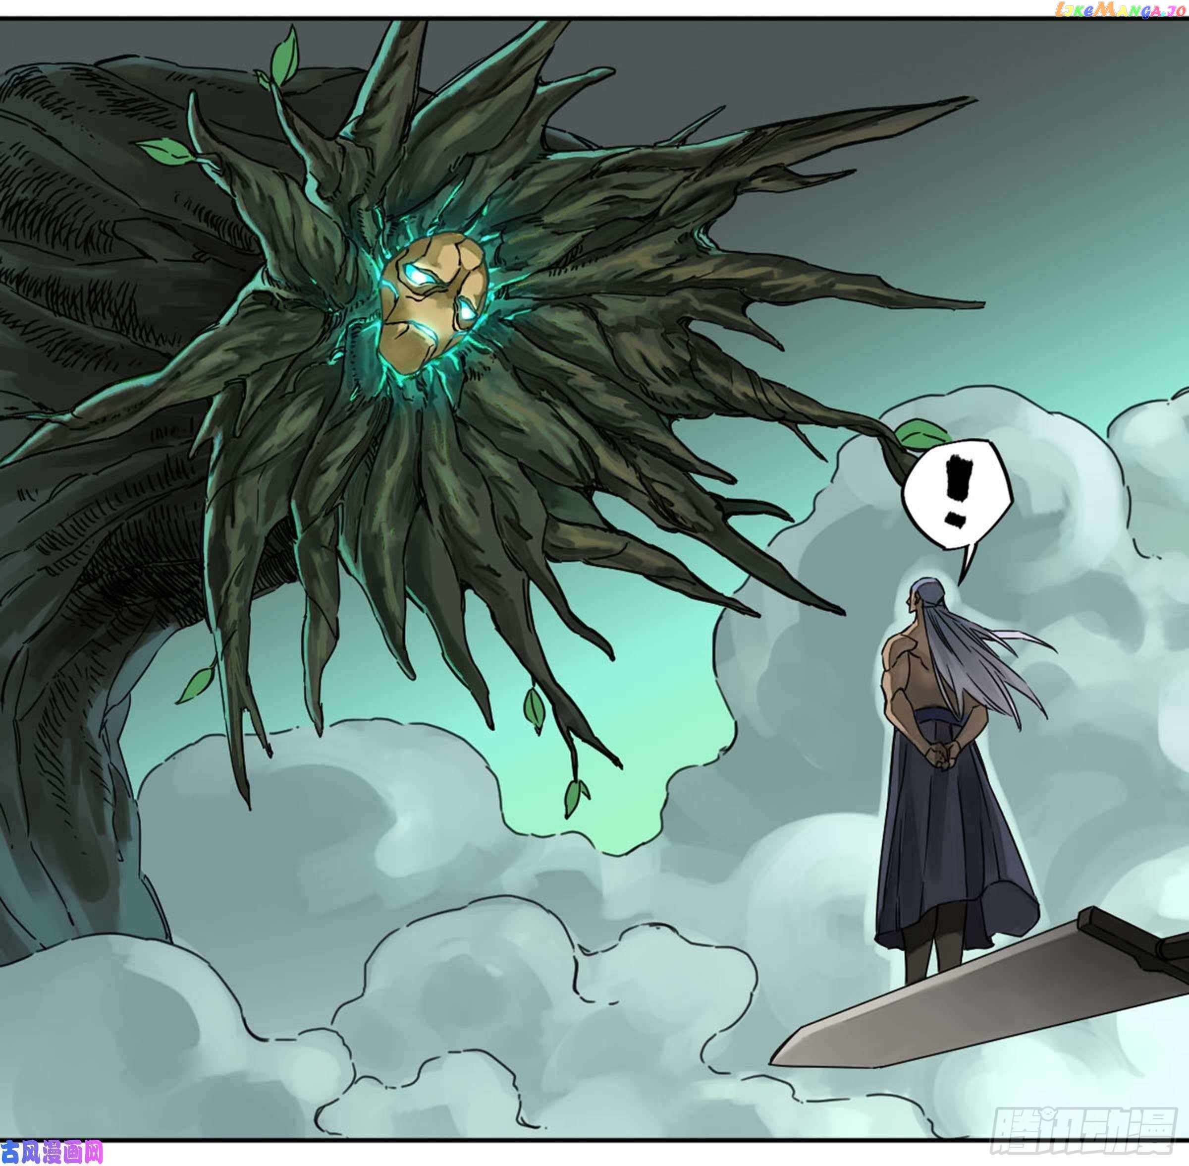The width and height of the screenshot is (1189, 1166).
Task: Click the LikeManga.io watermark logo
Action: point(1121,9)
